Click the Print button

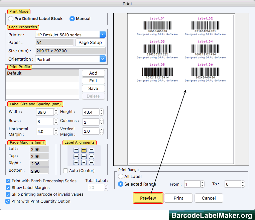tap(178, 198)
